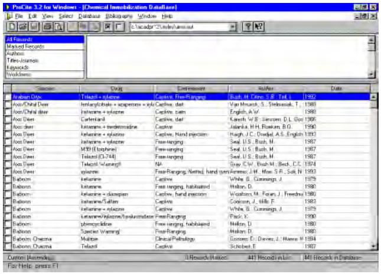Image resolution: width=381 pixels, height=274 pixels.
Task: Mark the Baboon ketamine + diazepam checkbox
Action: 8,194
